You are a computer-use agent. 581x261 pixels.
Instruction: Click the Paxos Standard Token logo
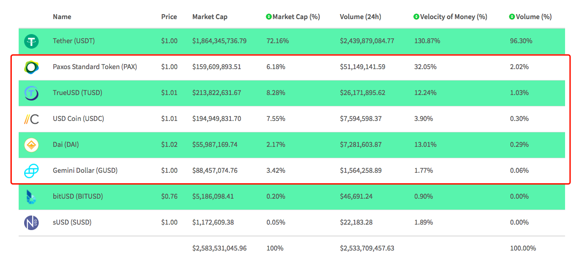pyautogui.click(x=31, y=67)
